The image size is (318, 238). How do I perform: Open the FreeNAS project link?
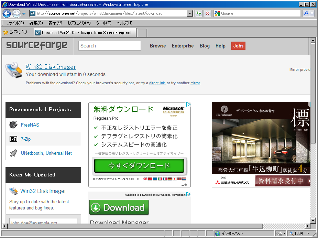(x=30, y=125)
